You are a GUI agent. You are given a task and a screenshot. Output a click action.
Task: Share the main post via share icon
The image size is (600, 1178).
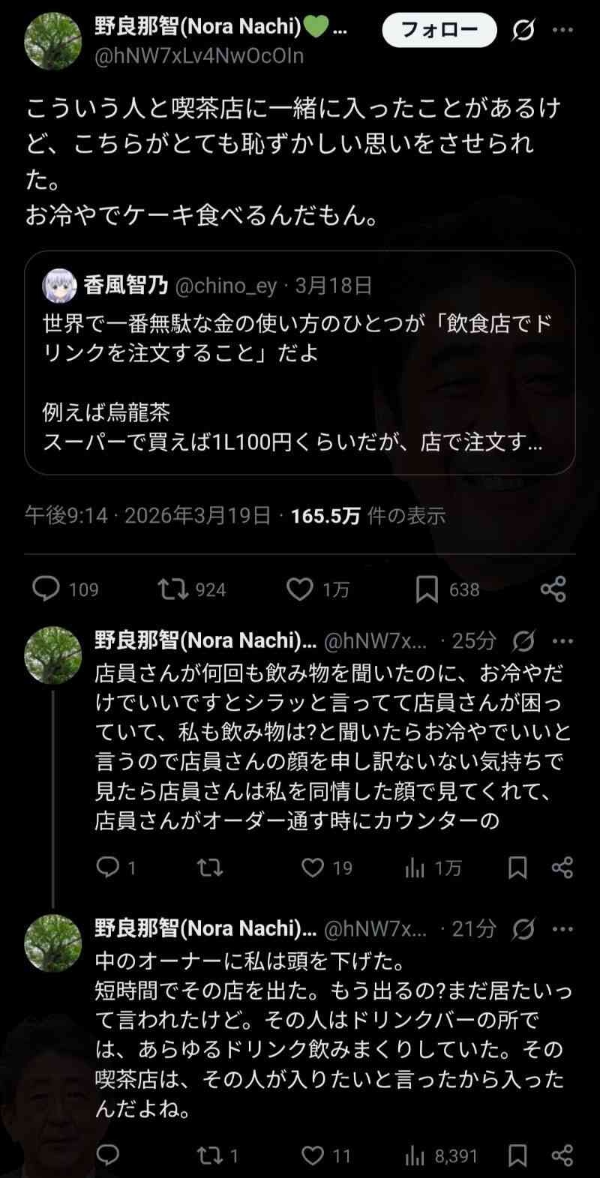[553, 589]
